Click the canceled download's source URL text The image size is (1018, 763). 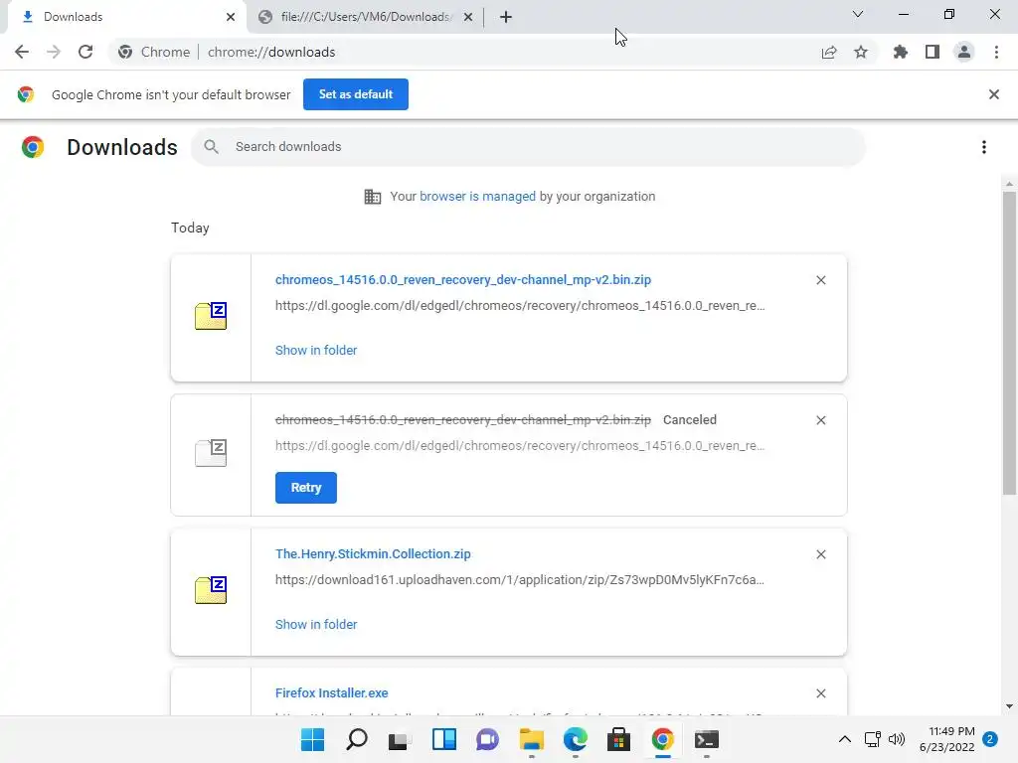click(519, 446)
